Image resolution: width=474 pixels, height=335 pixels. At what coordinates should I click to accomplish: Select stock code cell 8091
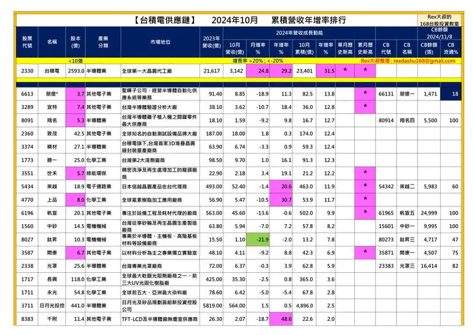pyautogui.click(x=27, y=120)
